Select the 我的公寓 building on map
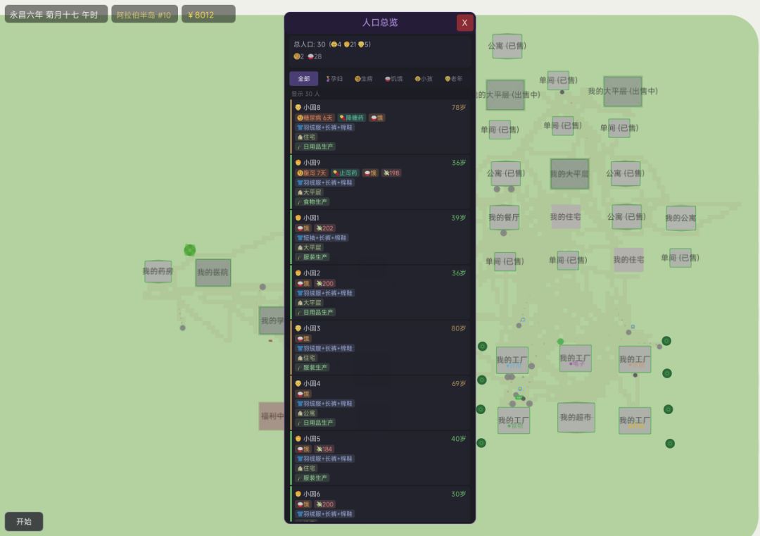 (680, 218)
